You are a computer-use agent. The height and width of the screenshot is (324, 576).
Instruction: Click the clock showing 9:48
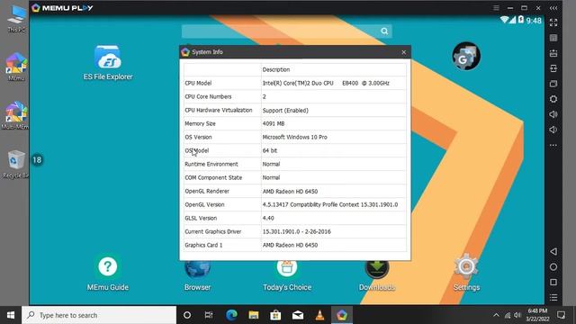(x=534, y=21)
